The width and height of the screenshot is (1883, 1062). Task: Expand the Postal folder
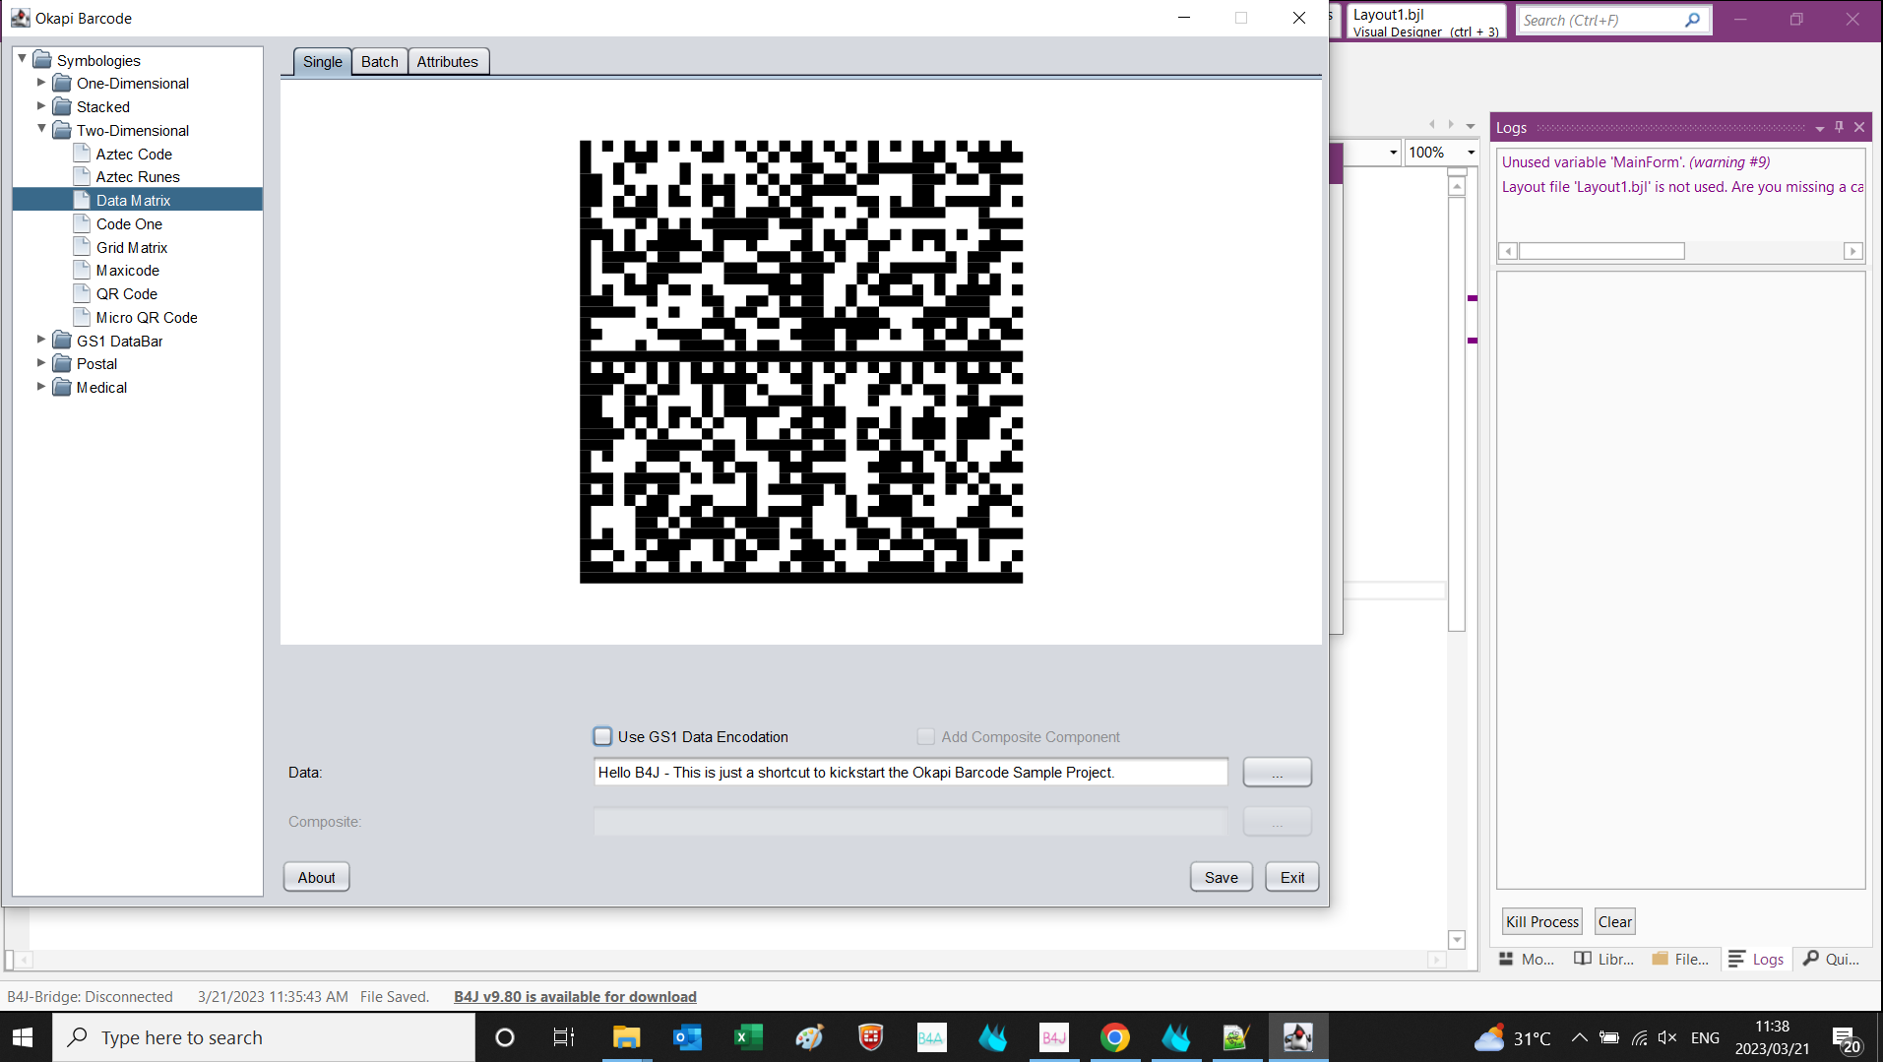[41, 363]
